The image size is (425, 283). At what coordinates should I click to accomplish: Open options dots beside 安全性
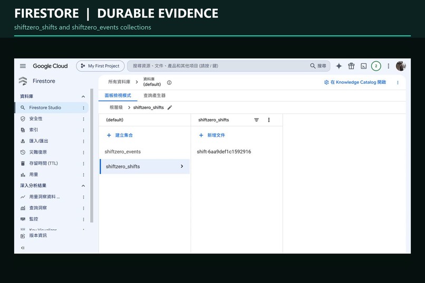[x=83, y=119]
